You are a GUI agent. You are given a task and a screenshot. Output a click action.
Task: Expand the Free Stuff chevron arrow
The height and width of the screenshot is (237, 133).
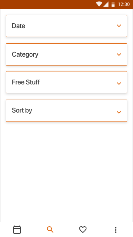pos(119,83)
